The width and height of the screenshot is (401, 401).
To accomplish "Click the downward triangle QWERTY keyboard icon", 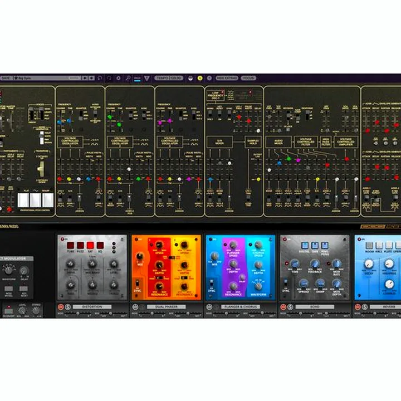I will coord(147,79).
